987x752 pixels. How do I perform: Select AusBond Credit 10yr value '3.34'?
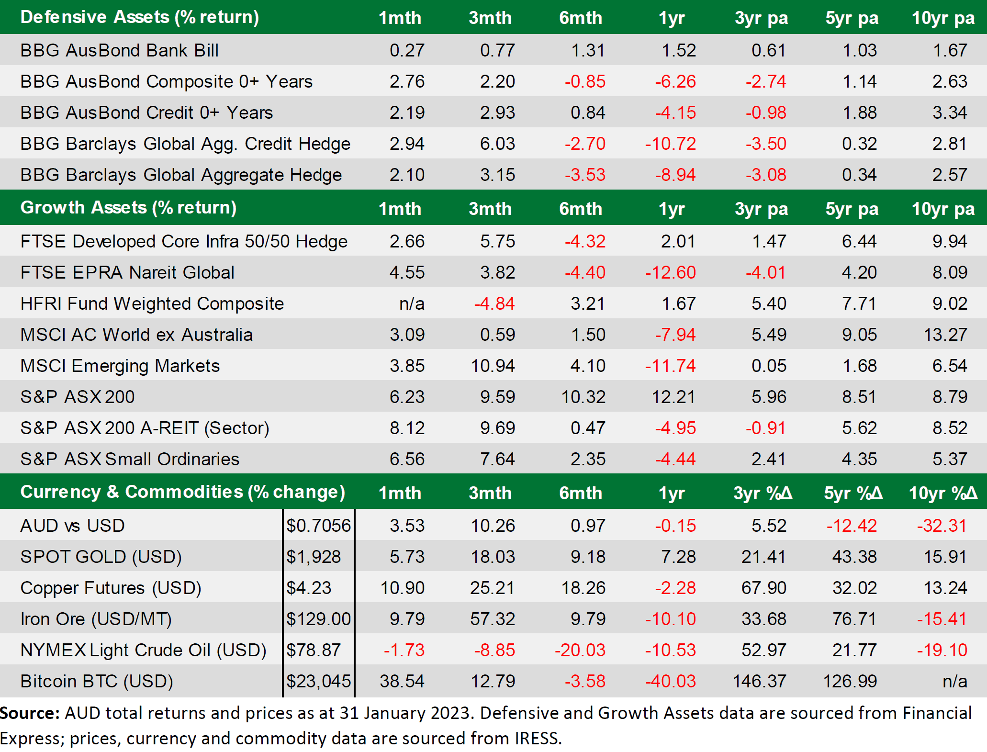click(950, 112)
